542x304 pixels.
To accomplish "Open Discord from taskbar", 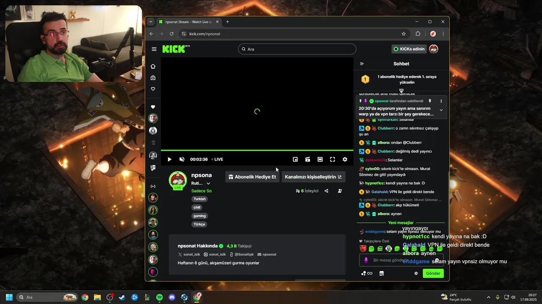I will pyautogui.click(x=172, y=297).
